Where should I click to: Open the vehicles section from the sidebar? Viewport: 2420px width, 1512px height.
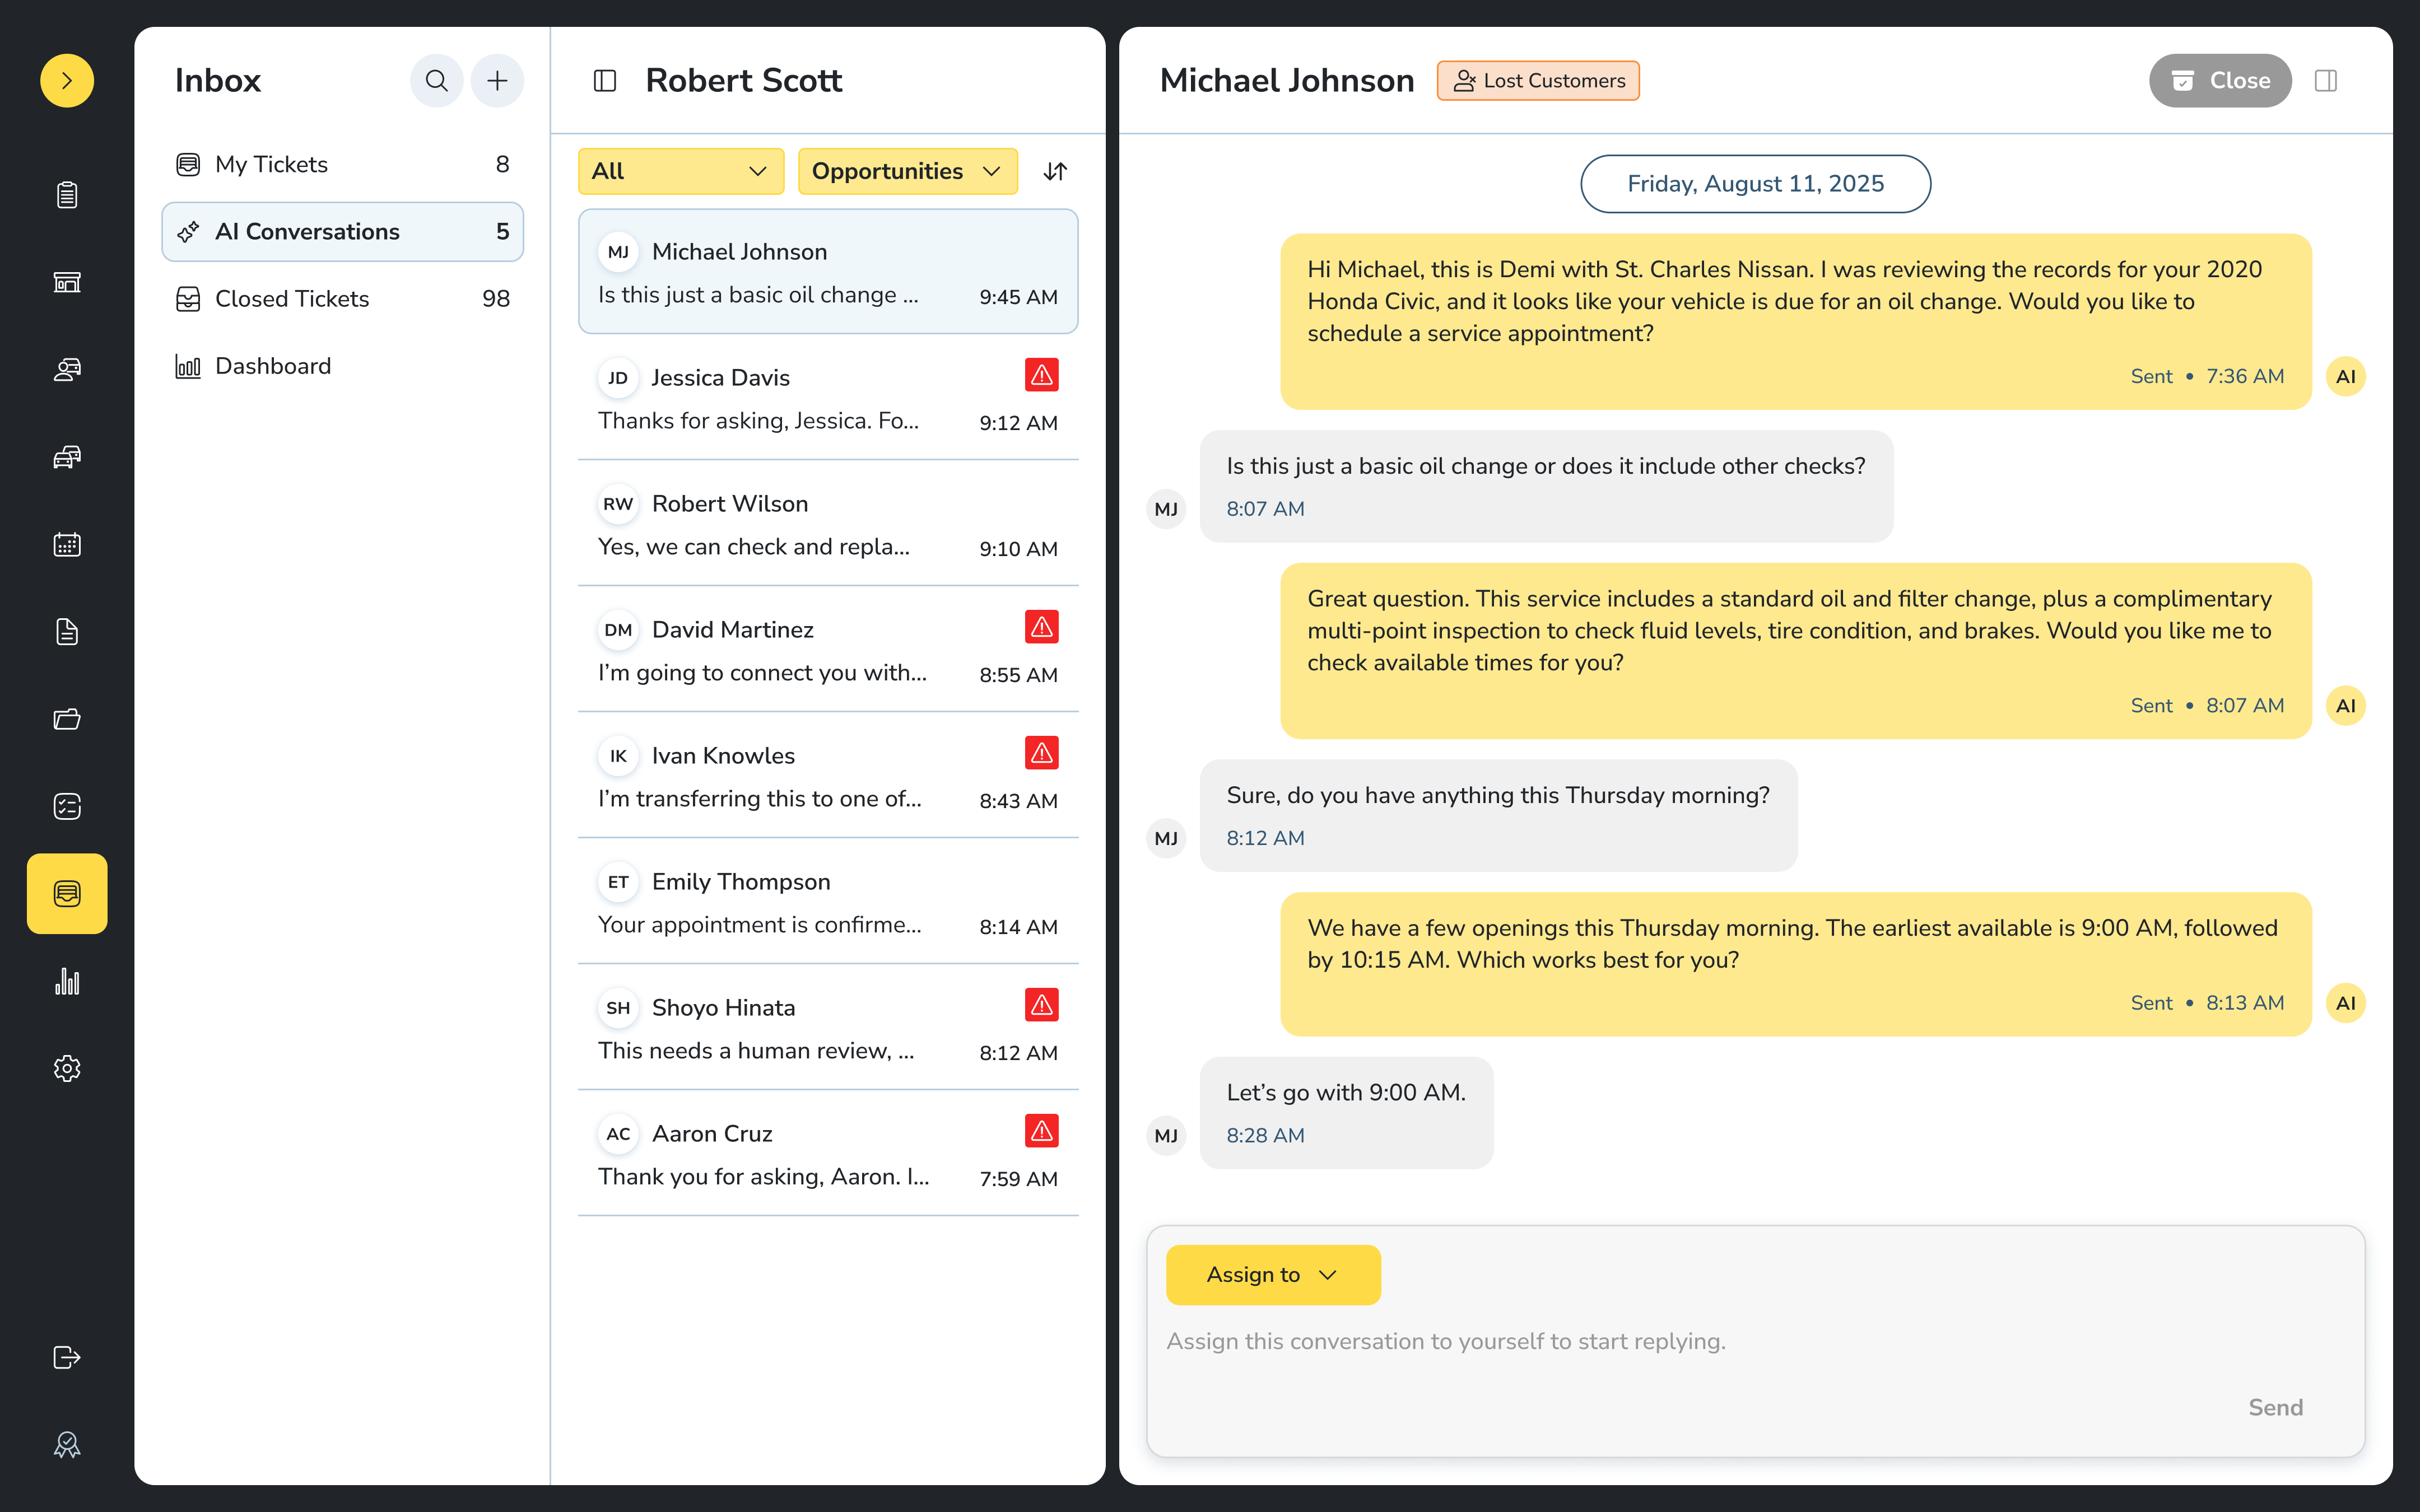[x=67, y=457]
